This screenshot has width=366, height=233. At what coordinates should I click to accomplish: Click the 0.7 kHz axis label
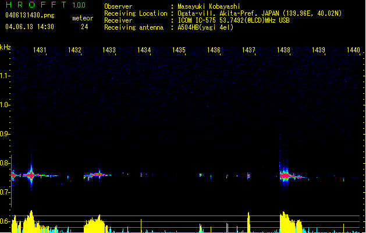5,192
